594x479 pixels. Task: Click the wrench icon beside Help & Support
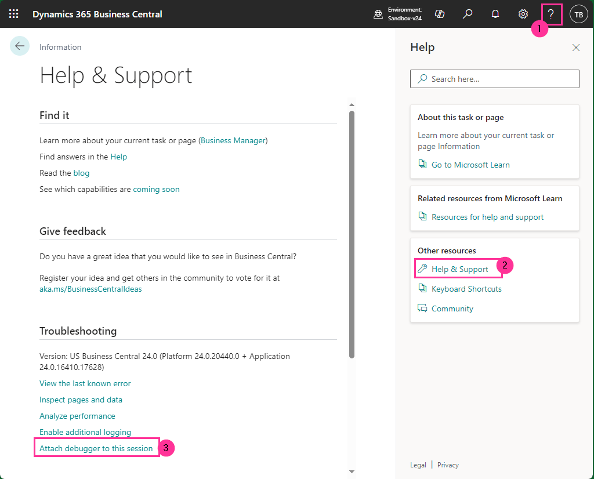tap(423, 269)
